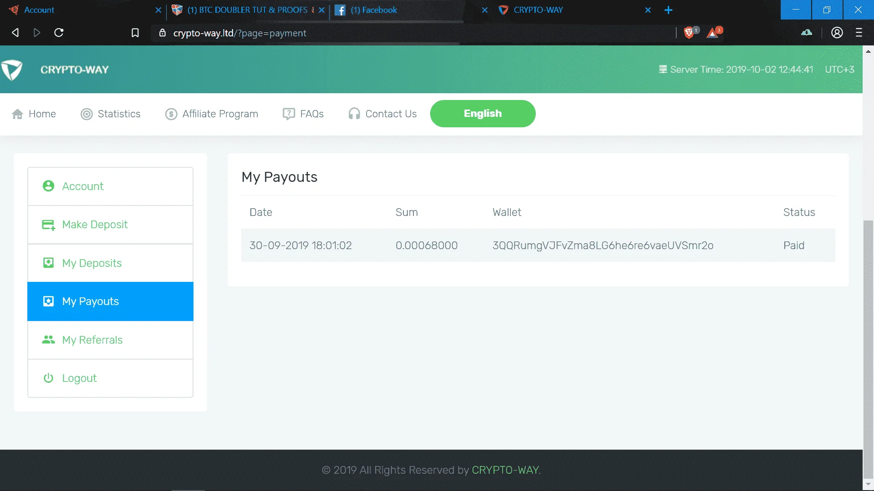The image size is (874, 491).
Task: Close the Account tab
Action: click(x=158, y=10)
